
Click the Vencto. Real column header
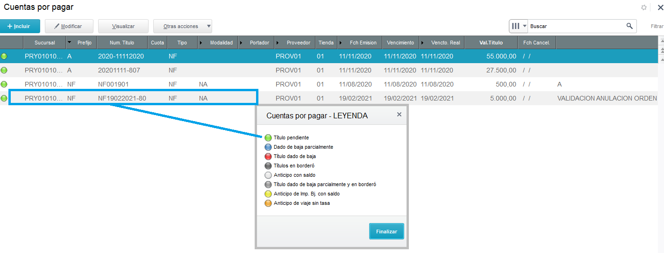point(442,43)
